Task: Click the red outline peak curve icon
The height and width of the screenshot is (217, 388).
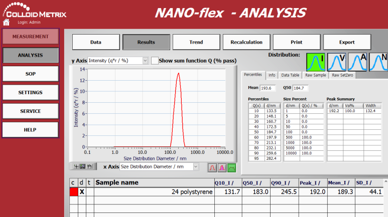Action: 212,168
